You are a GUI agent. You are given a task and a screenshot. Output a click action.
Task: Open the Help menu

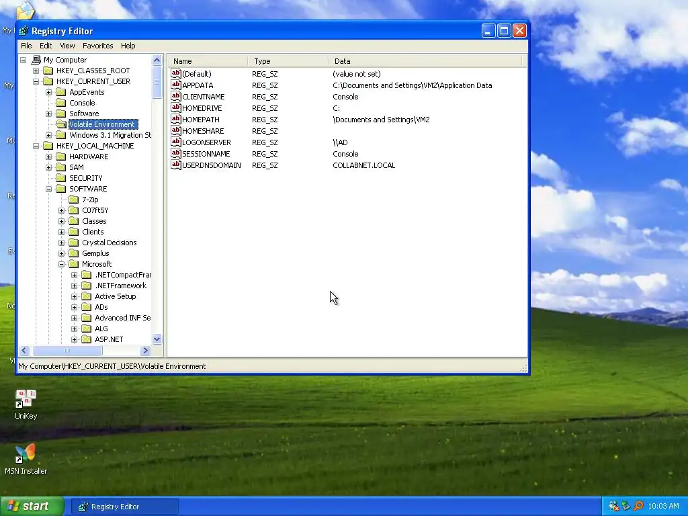click(128, 46)
